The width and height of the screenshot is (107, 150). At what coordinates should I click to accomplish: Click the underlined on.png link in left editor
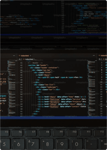coord(3,81)
